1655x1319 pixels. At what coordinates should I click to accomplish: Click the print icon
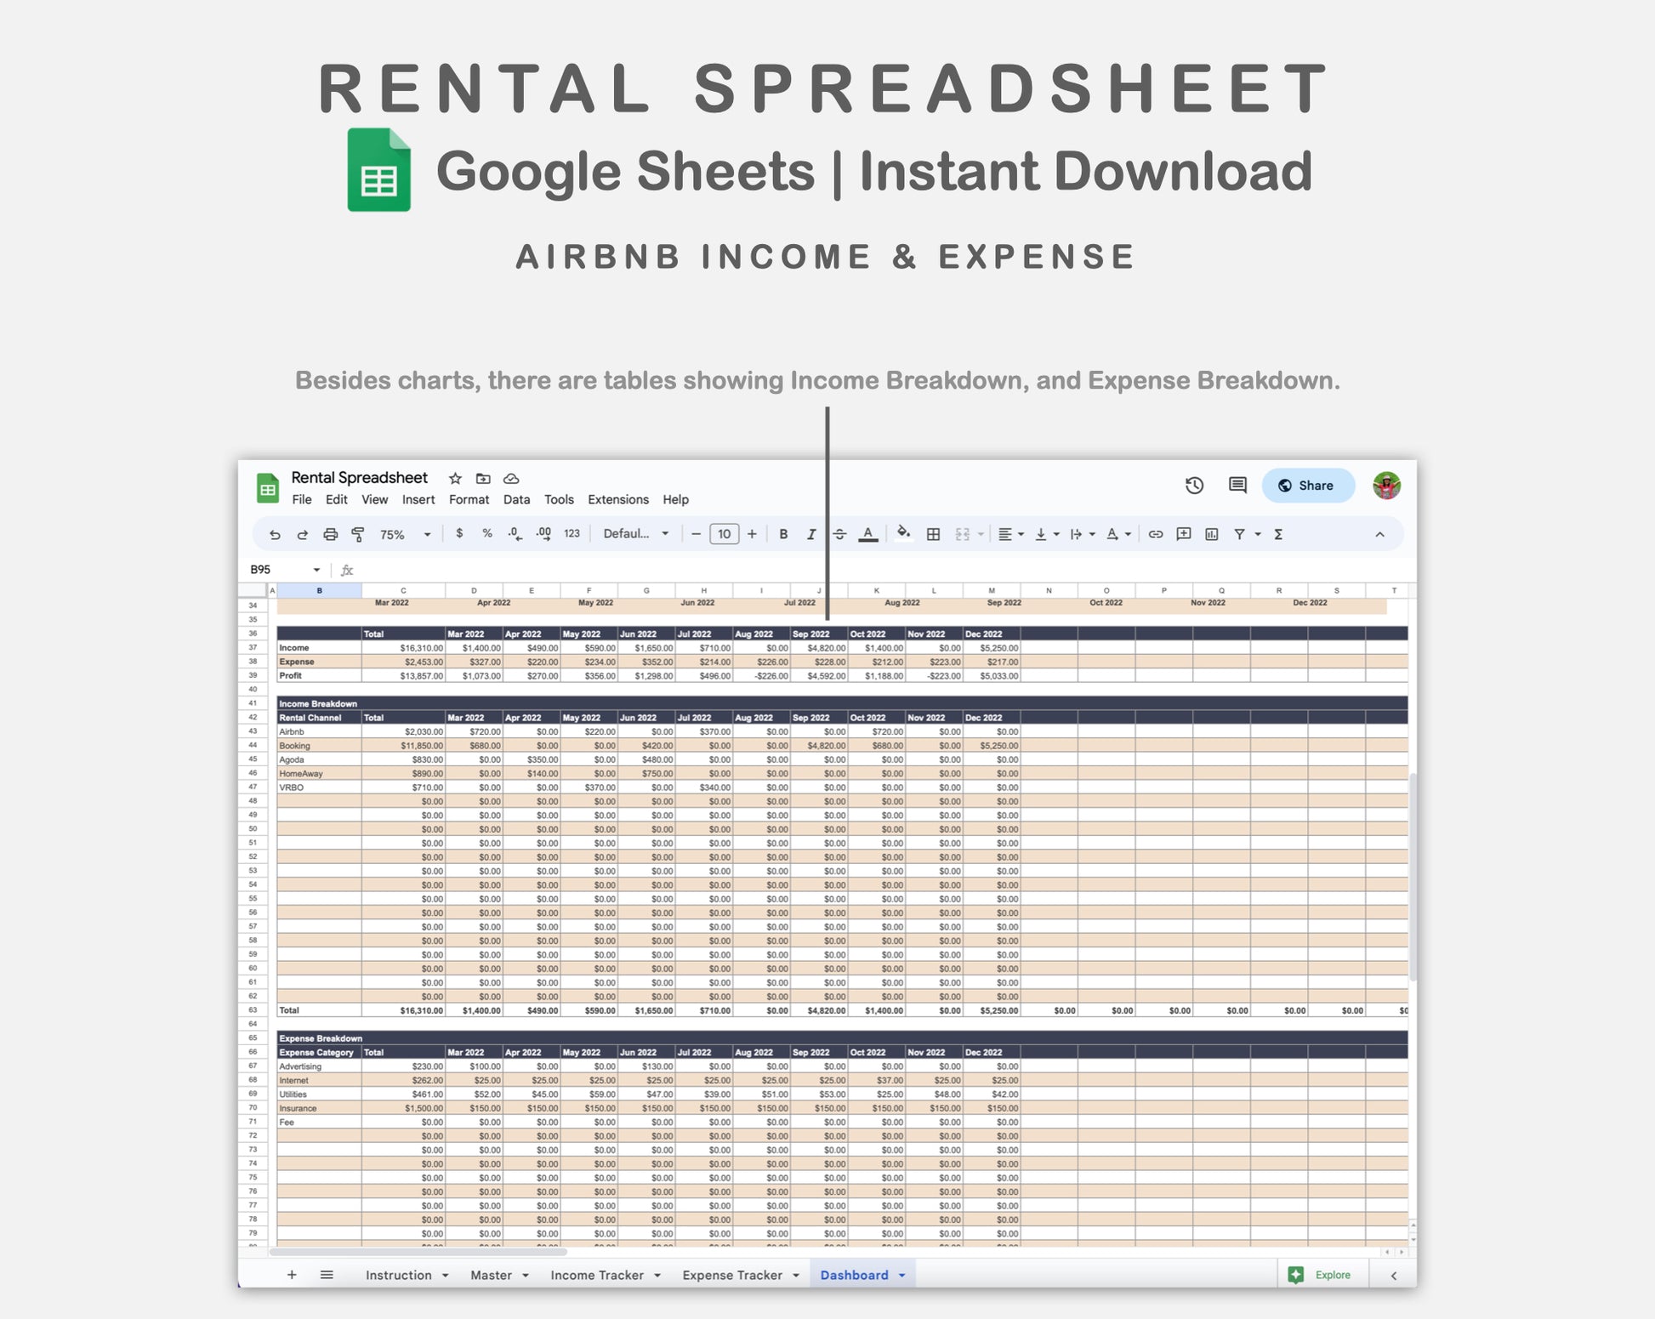330,535
